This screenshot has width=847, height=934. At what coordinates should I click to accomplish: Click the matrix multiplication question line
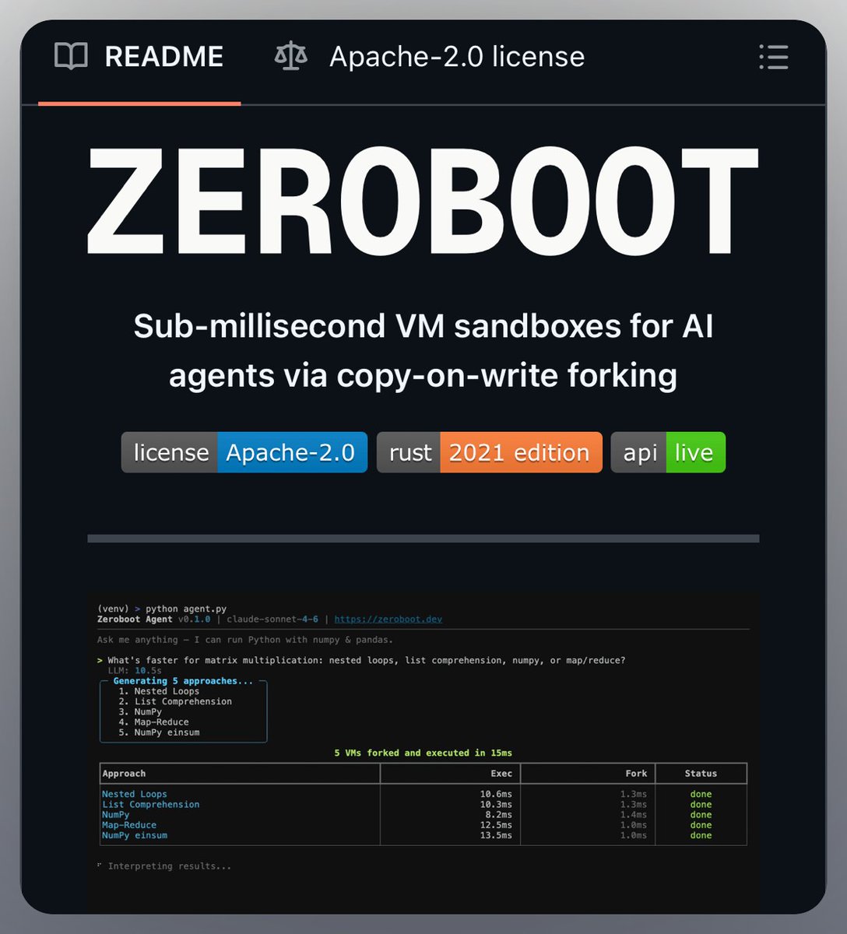(x=361, y=660)
